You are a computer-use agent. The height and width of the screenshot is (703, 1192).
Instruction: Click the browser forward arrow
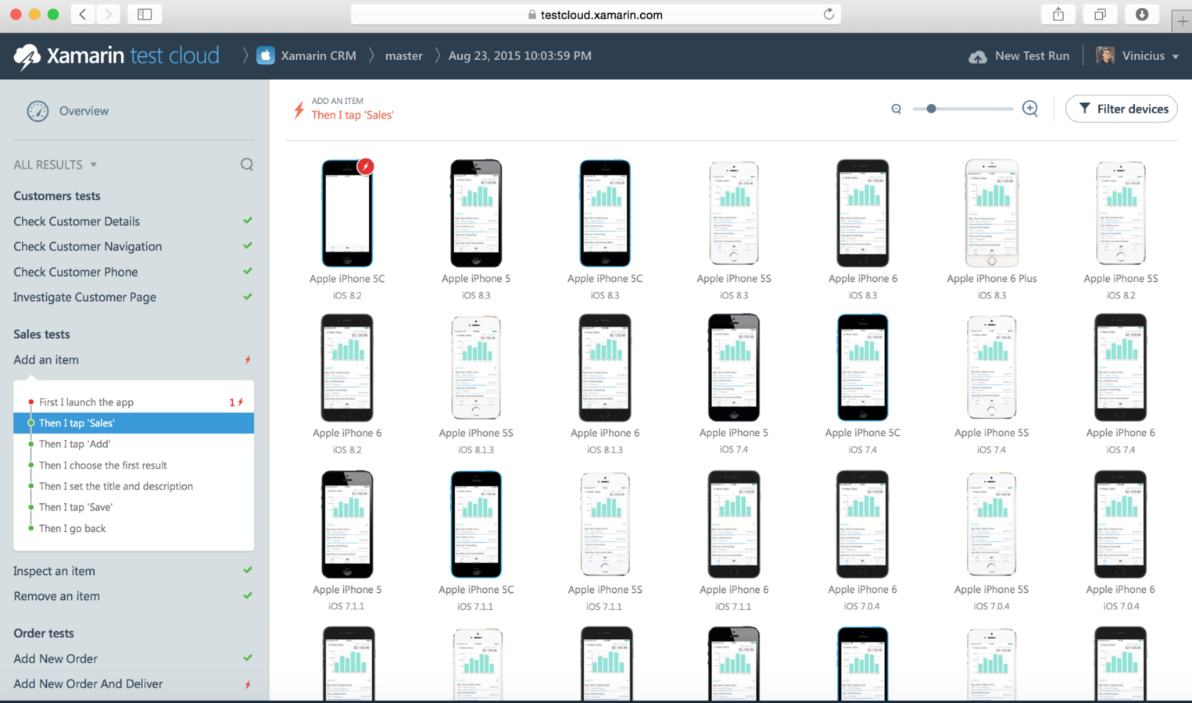(109, 14)
